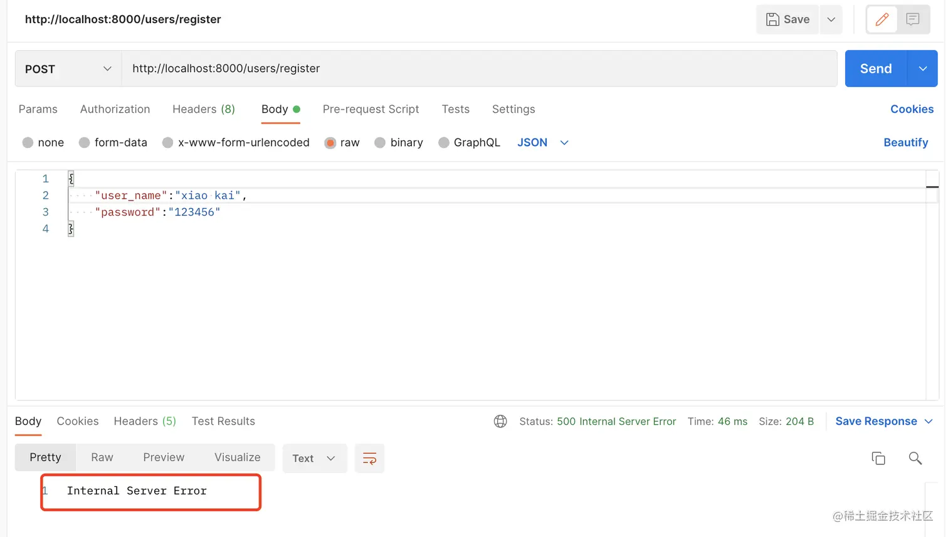Toggle the wrap lines icon
948x537 pixels.
click(x=369, y=459)
